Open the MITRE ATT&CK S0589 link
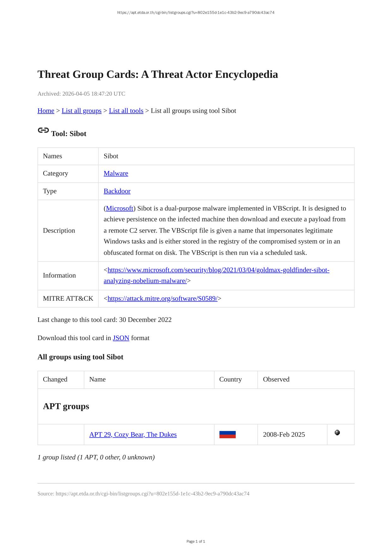The width and height of the screenshot is (392, 554). pyautogui.click(x=162, y=299)
